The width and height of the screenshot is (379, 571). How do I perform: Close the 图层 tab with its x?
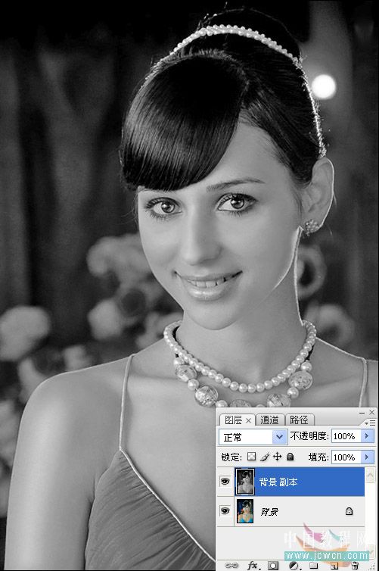248,420
